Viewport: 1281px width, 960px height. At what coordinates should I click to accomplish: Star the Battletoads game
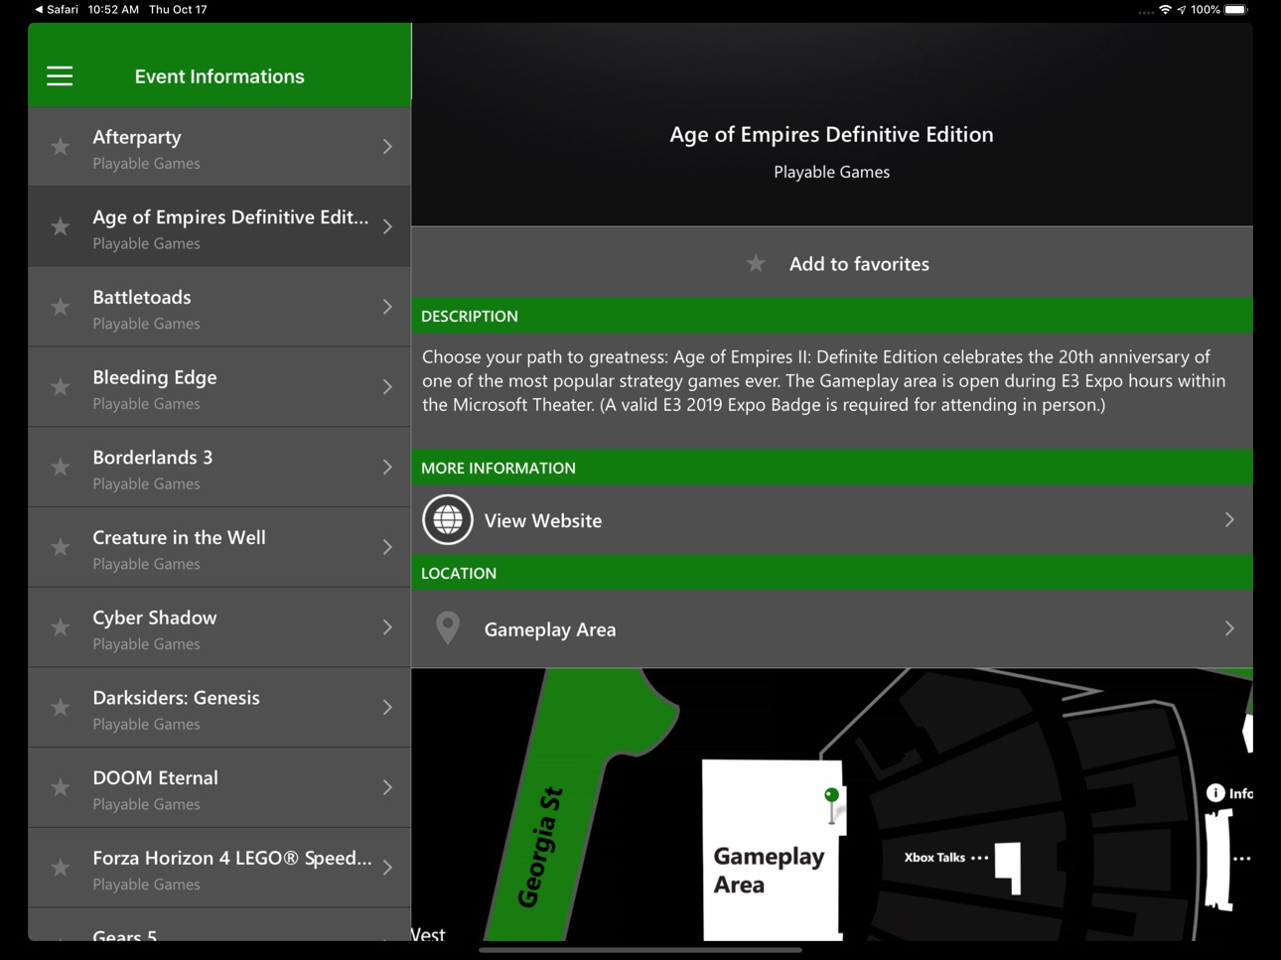point(61,307)
